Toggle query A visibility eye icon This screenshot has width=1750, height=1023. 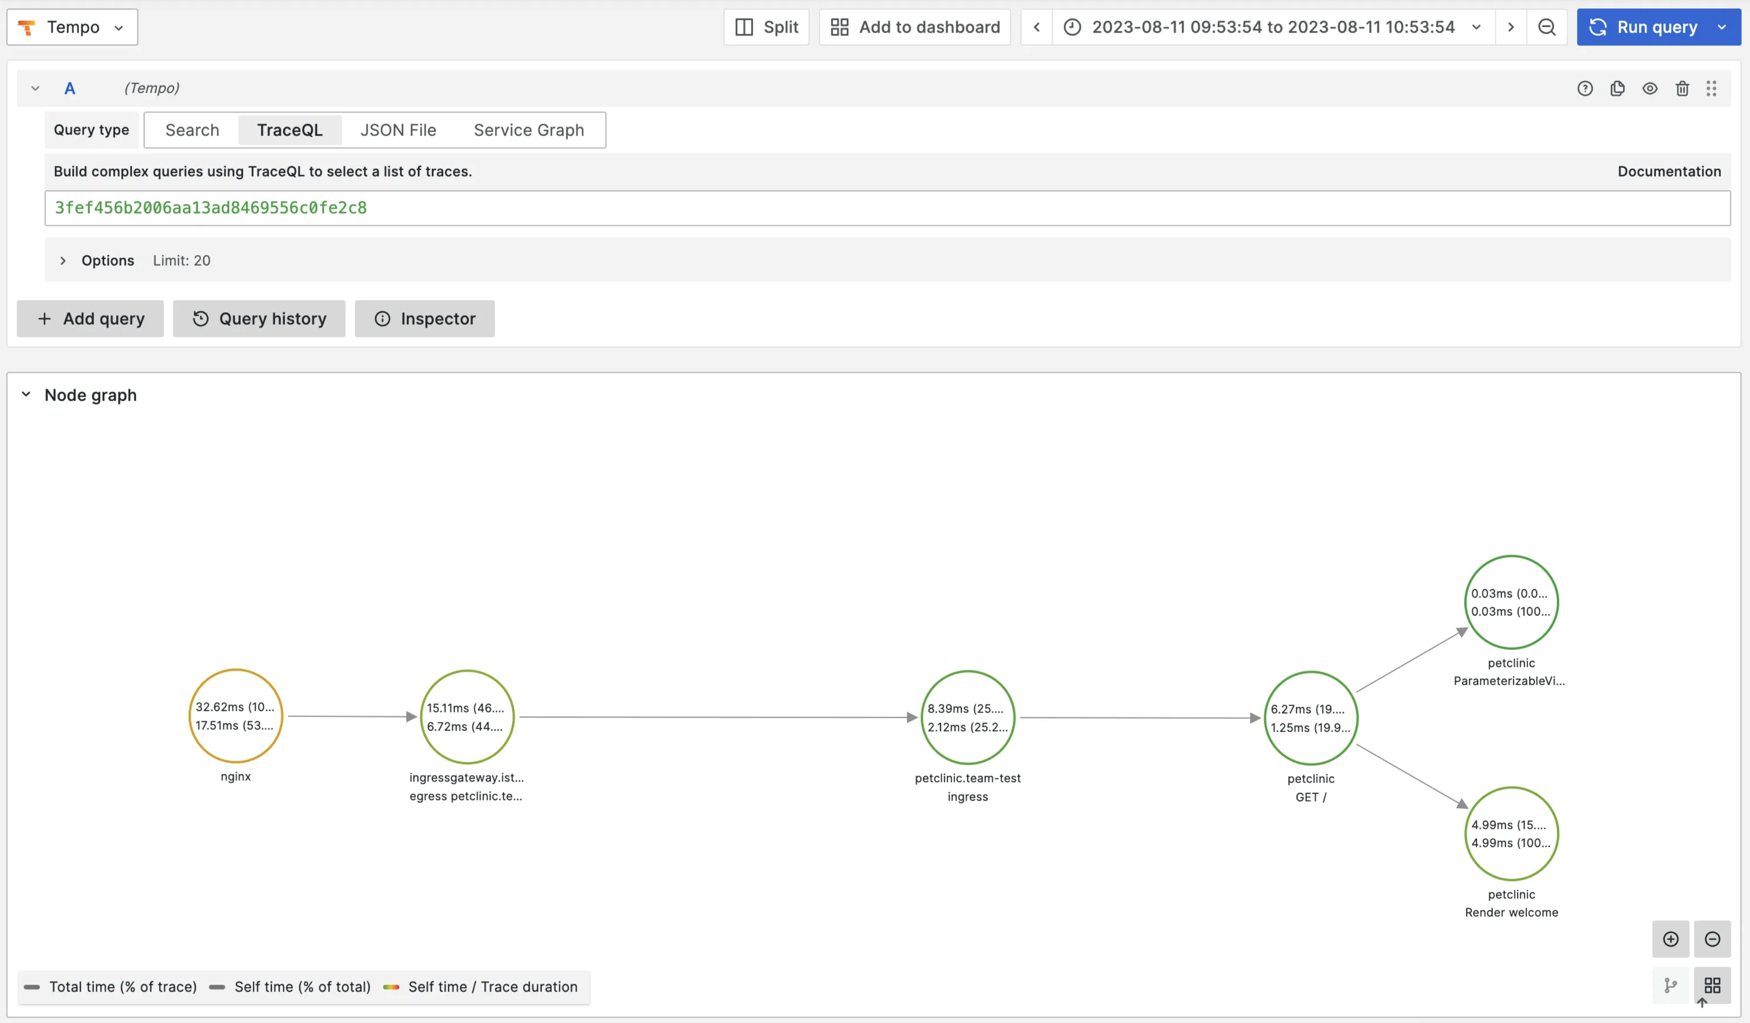click(1650, 88)
